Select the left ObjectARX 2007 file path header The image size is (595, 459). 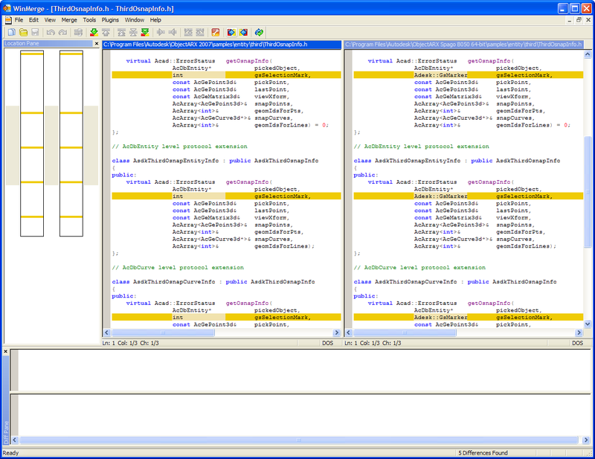[221, 45]
